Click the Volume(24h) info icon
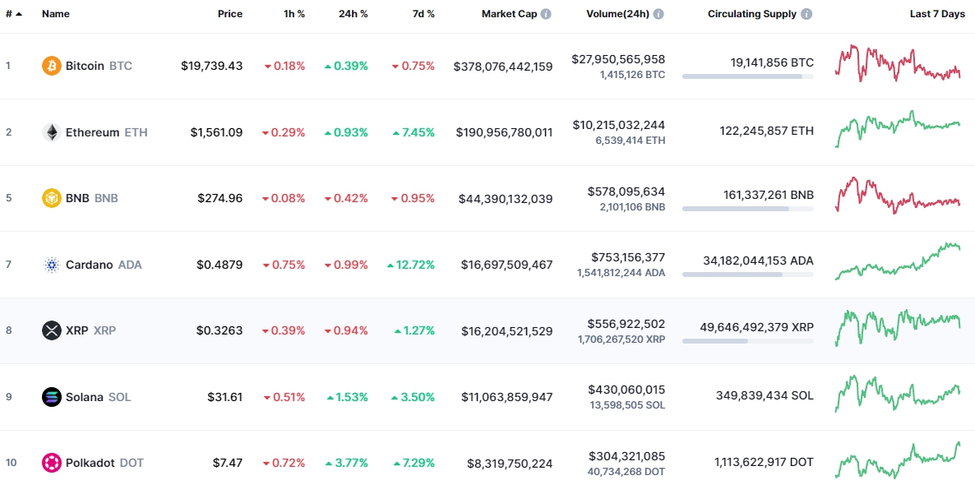The image size is (975, 494). click(x=658, y=14)
